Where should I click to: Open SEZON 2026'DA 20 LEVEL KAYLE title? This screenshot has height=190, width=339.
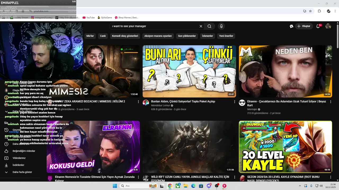click(283, 179)
